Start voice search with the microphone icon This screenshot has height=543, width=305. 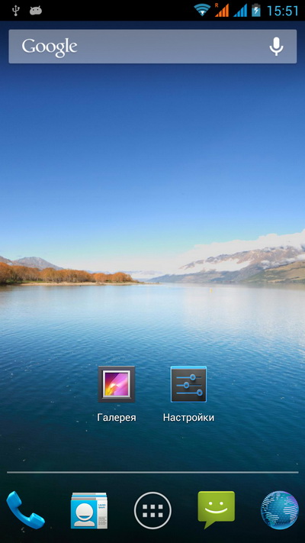[x=276, y=47]
